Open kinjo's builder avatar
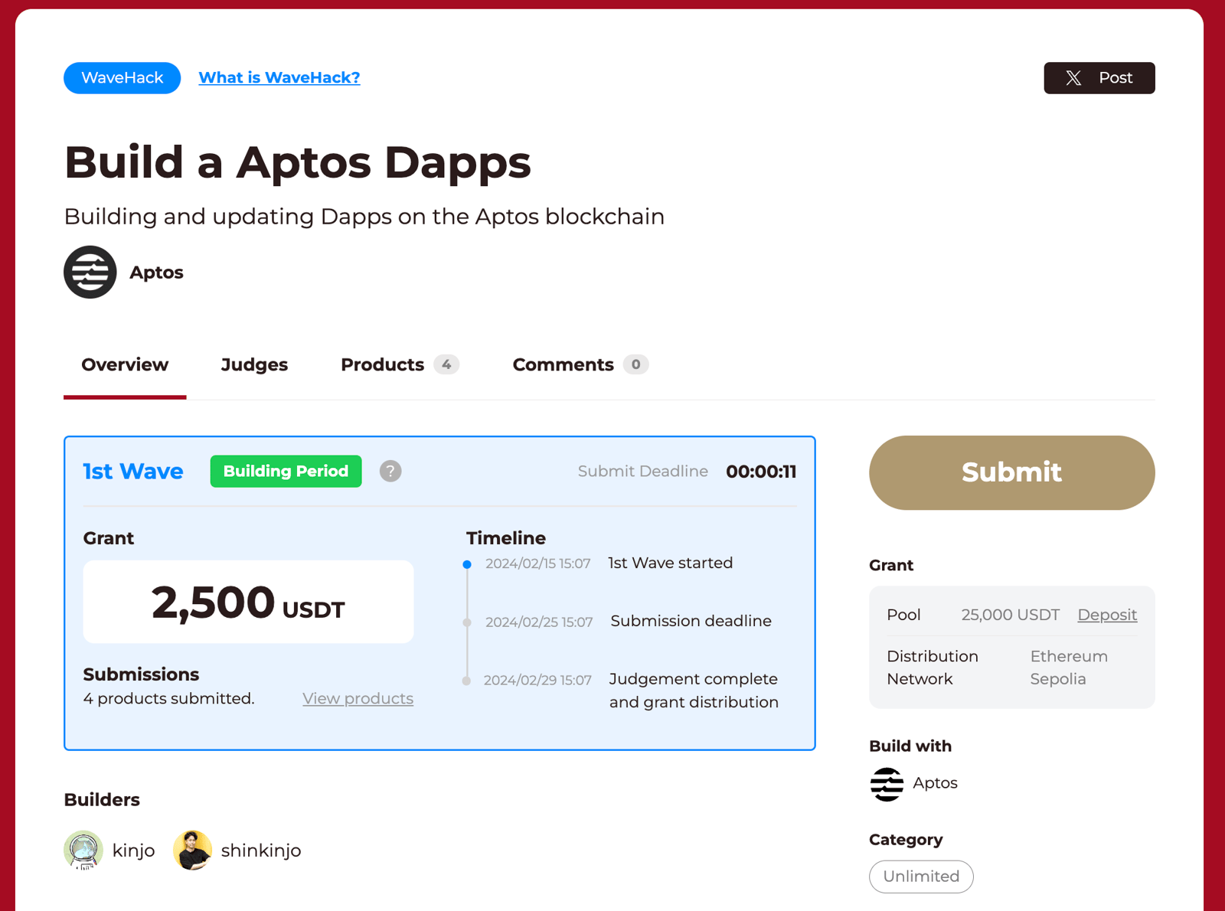Screen dimensions: 1225x911 (x=83, y=850)
